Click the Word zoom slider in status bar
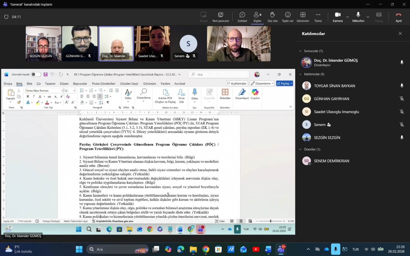The width and height of the screenshot is (410, 256). pyautogui.click(x=270, y=221)
